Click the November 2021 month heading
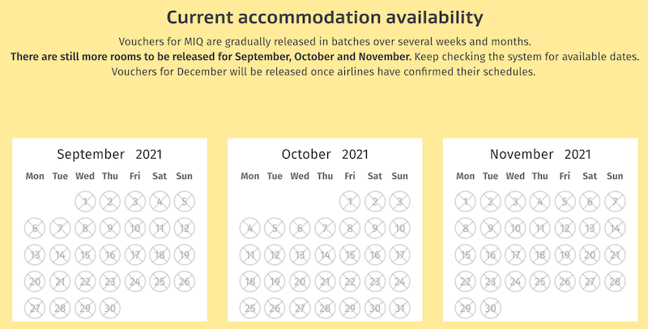The height and width of the screenshot is (329, 648). click(540, 154)
